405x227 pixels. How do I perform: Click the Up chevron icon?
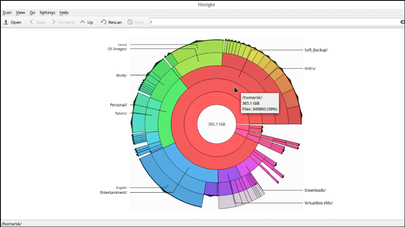click(x=82, y=22)
